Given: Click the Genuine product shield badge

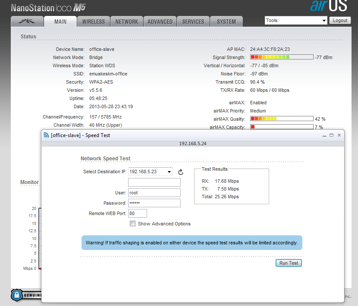Looking at the screenshot, I should tap(16, 295).
